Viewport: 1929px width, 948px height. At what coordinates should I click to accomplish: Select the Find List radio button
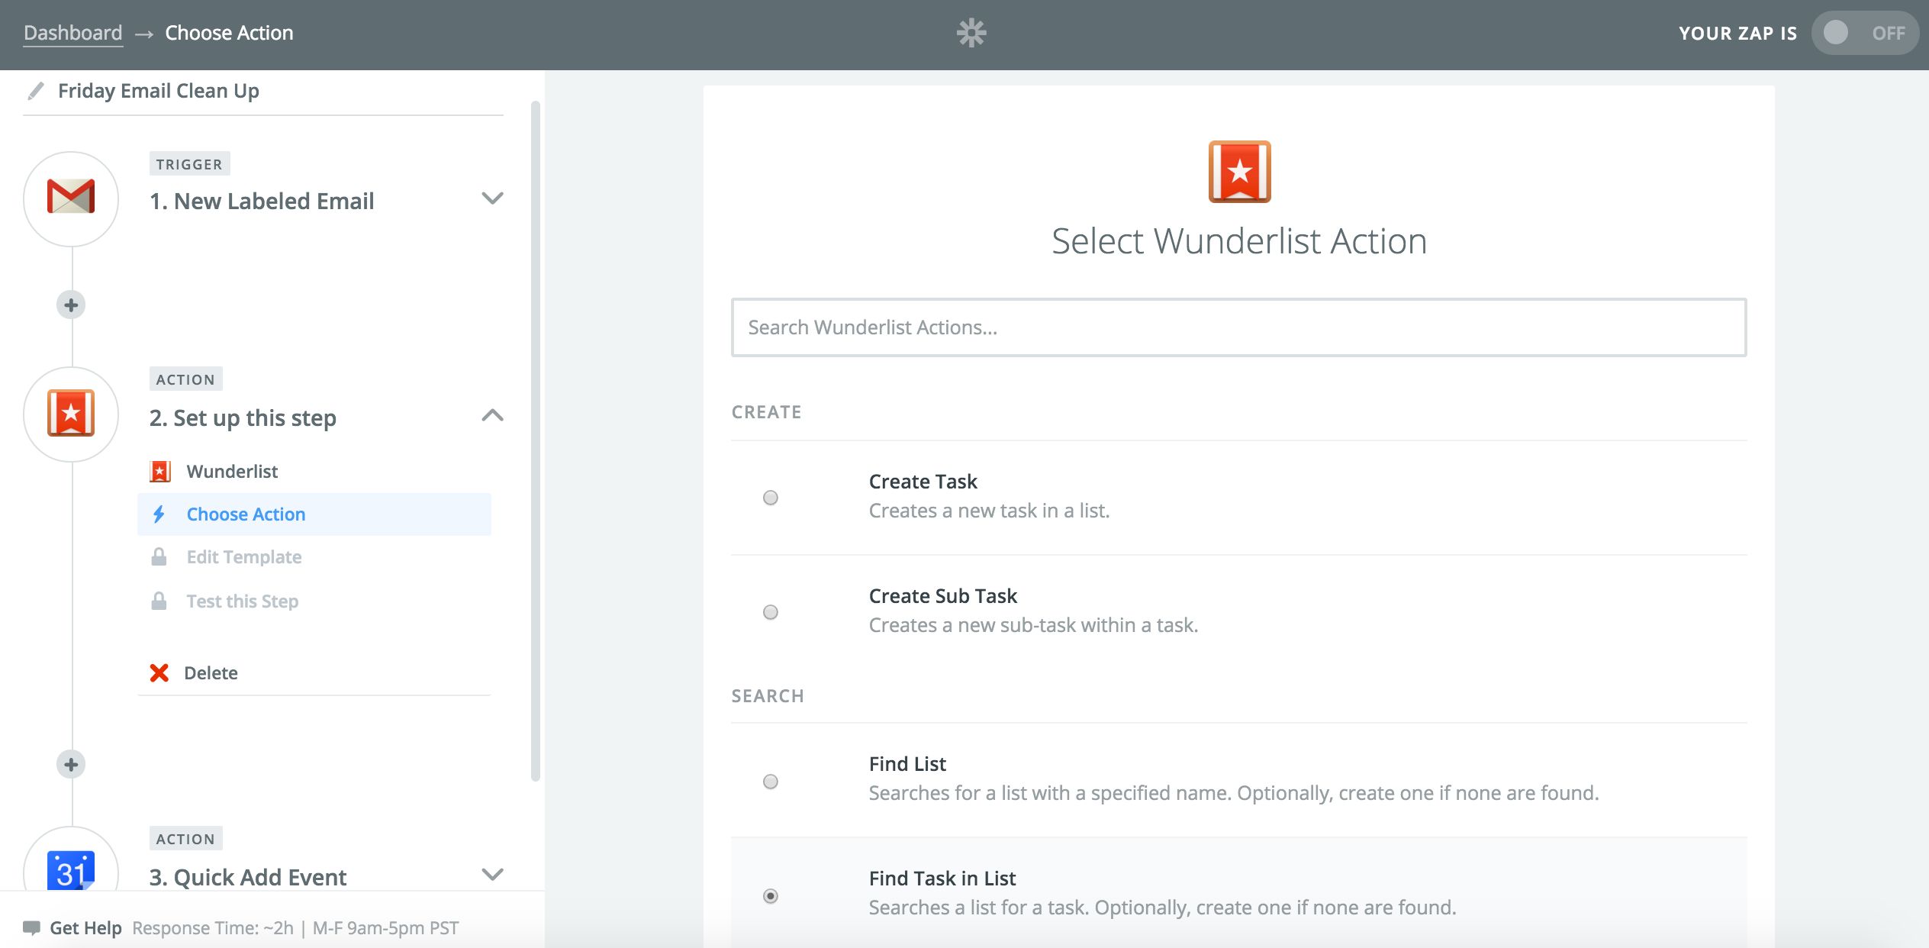coord(771,782)
